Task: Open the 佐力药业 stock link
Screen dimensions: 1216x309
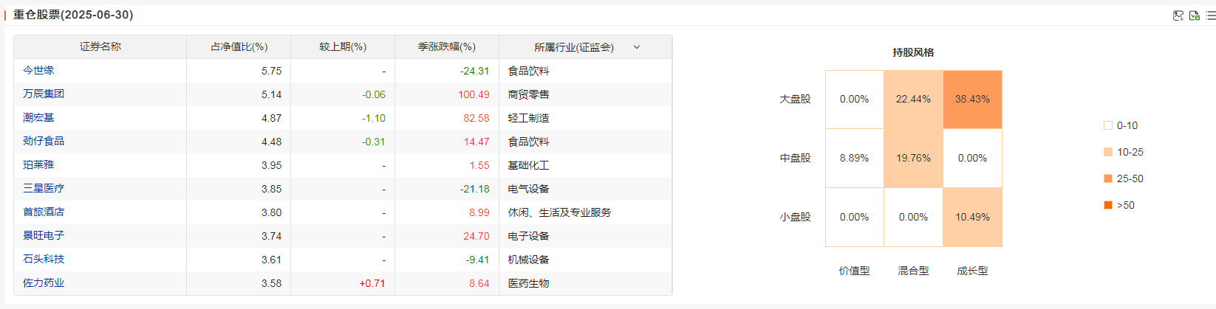Action: click(x=44, y=283)
